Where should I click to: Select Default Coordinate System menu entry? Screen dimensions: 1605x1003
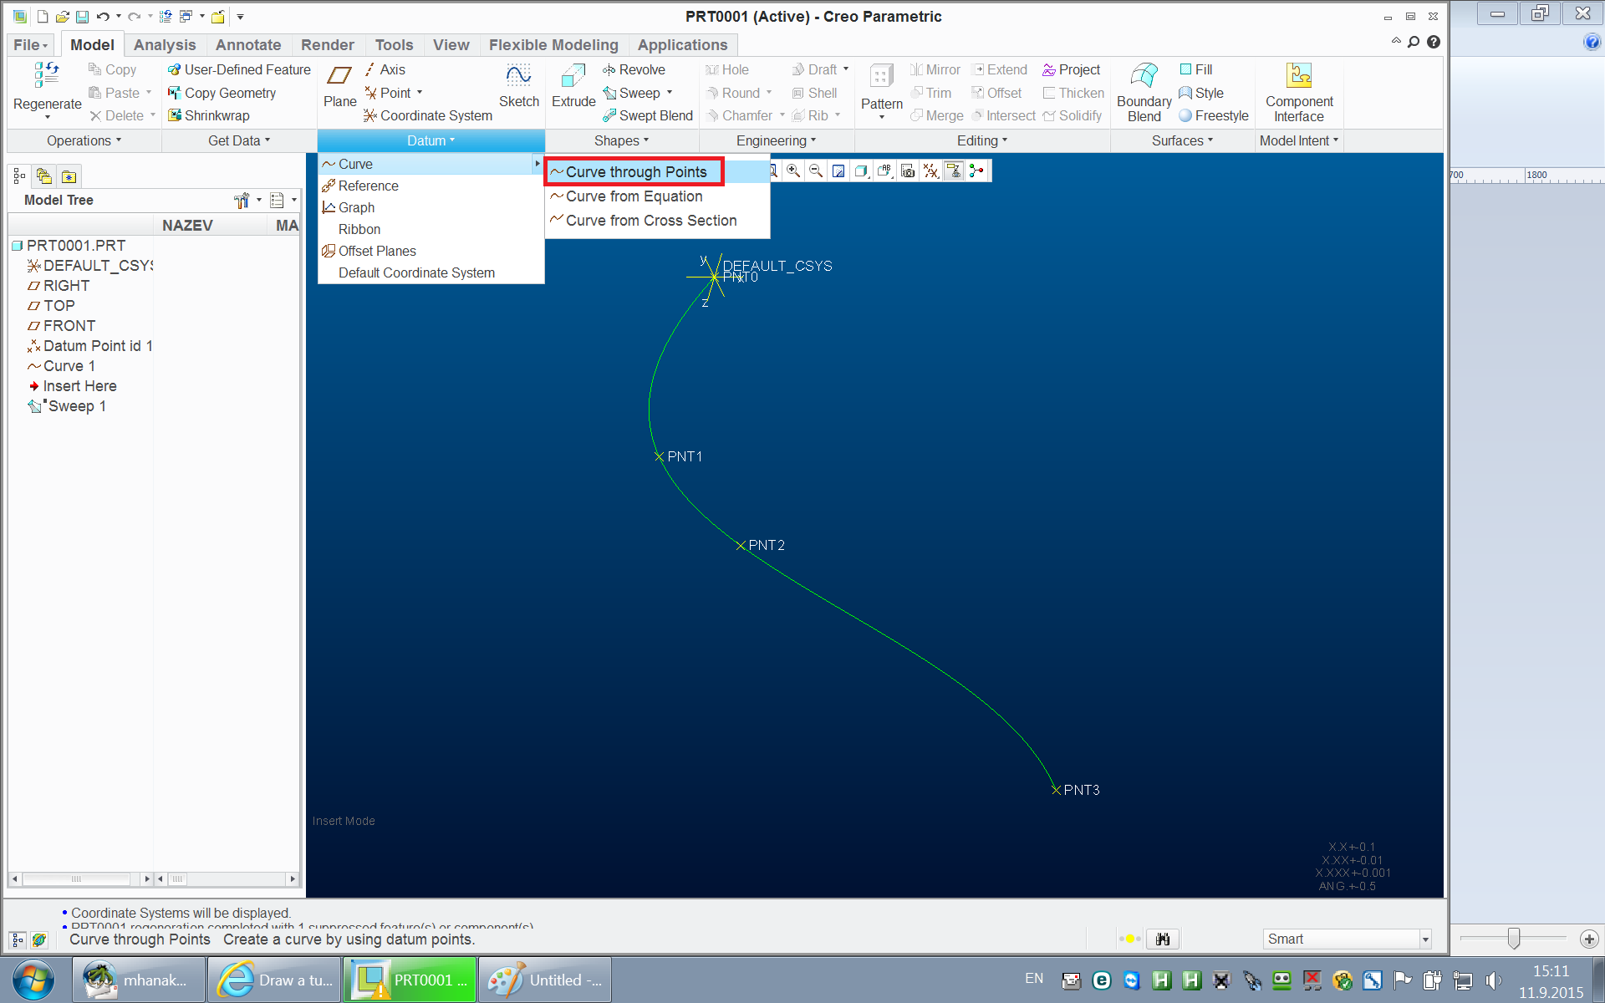[416, 272]
